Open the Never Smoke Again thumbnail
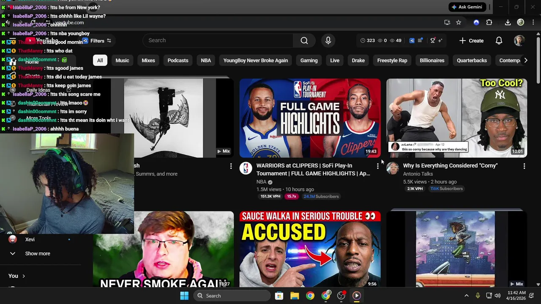This screenshot has width=541, height=304. pyautogui.click(x=184, y=250)
